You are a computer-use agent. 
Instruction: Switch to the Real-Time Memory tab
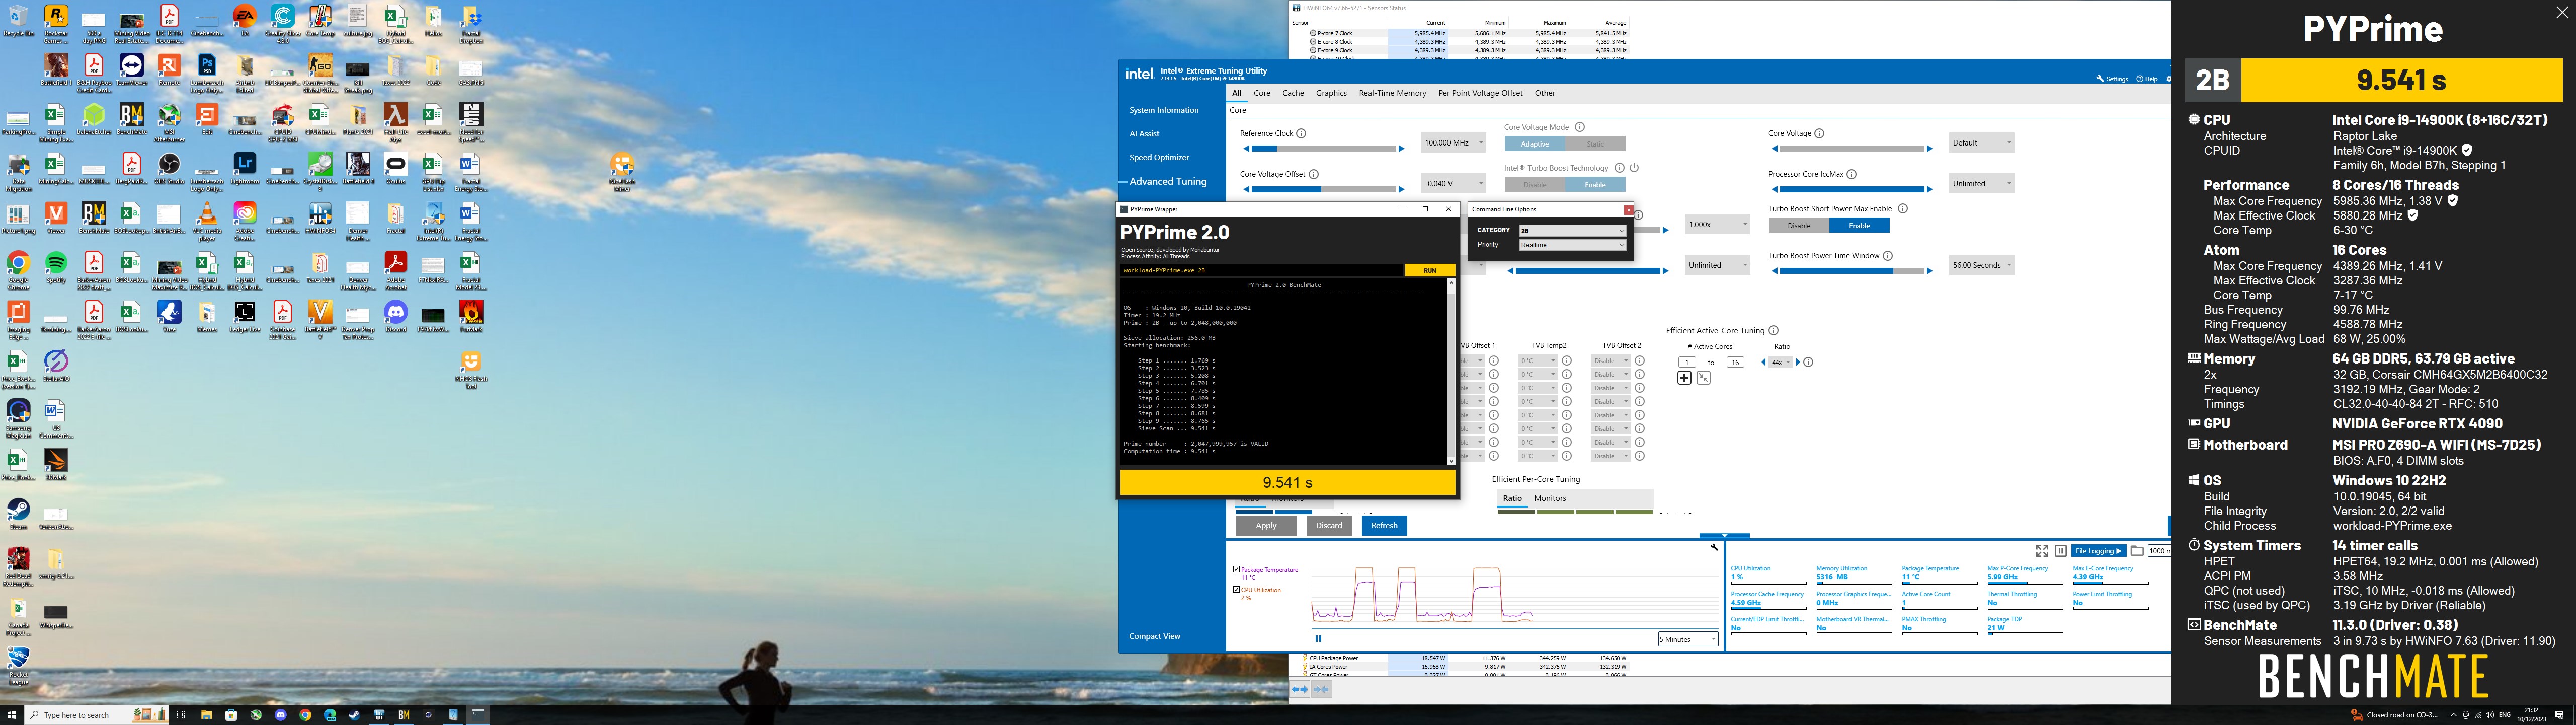1392,93
